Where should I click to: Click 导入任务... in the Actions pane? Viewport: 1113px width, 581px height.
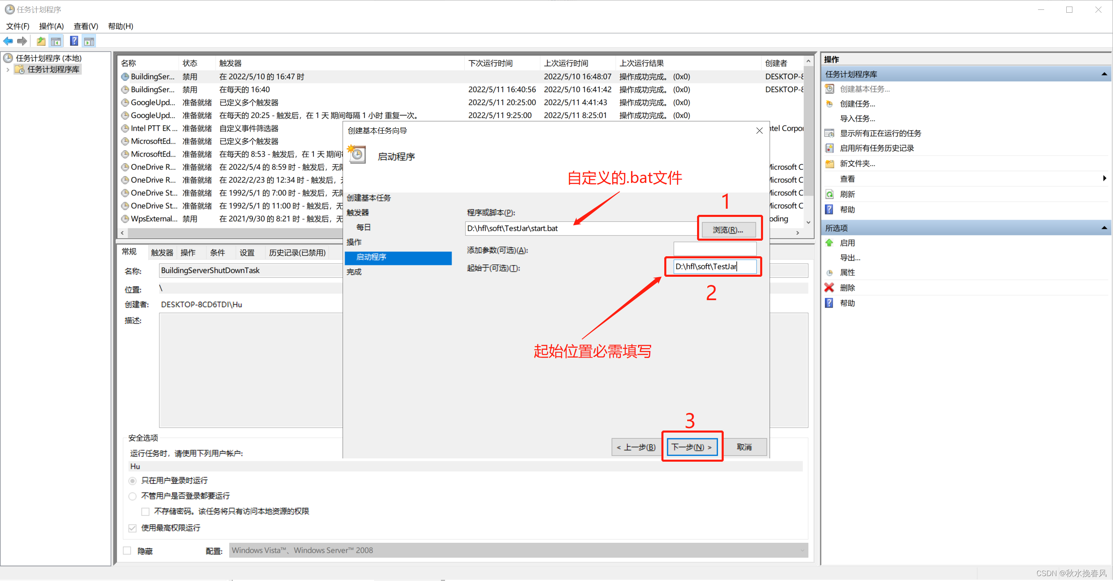(857, 118)
